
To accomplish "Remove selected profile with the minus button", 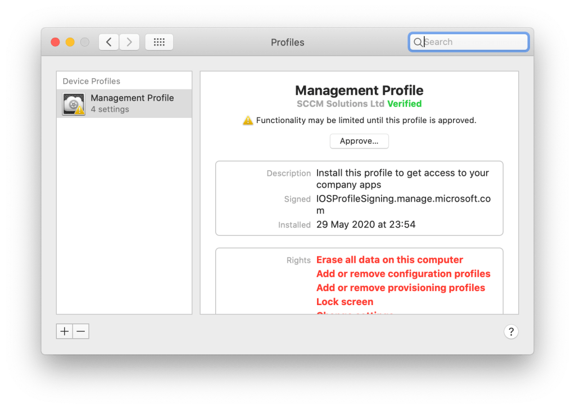I will pos(81,331).
